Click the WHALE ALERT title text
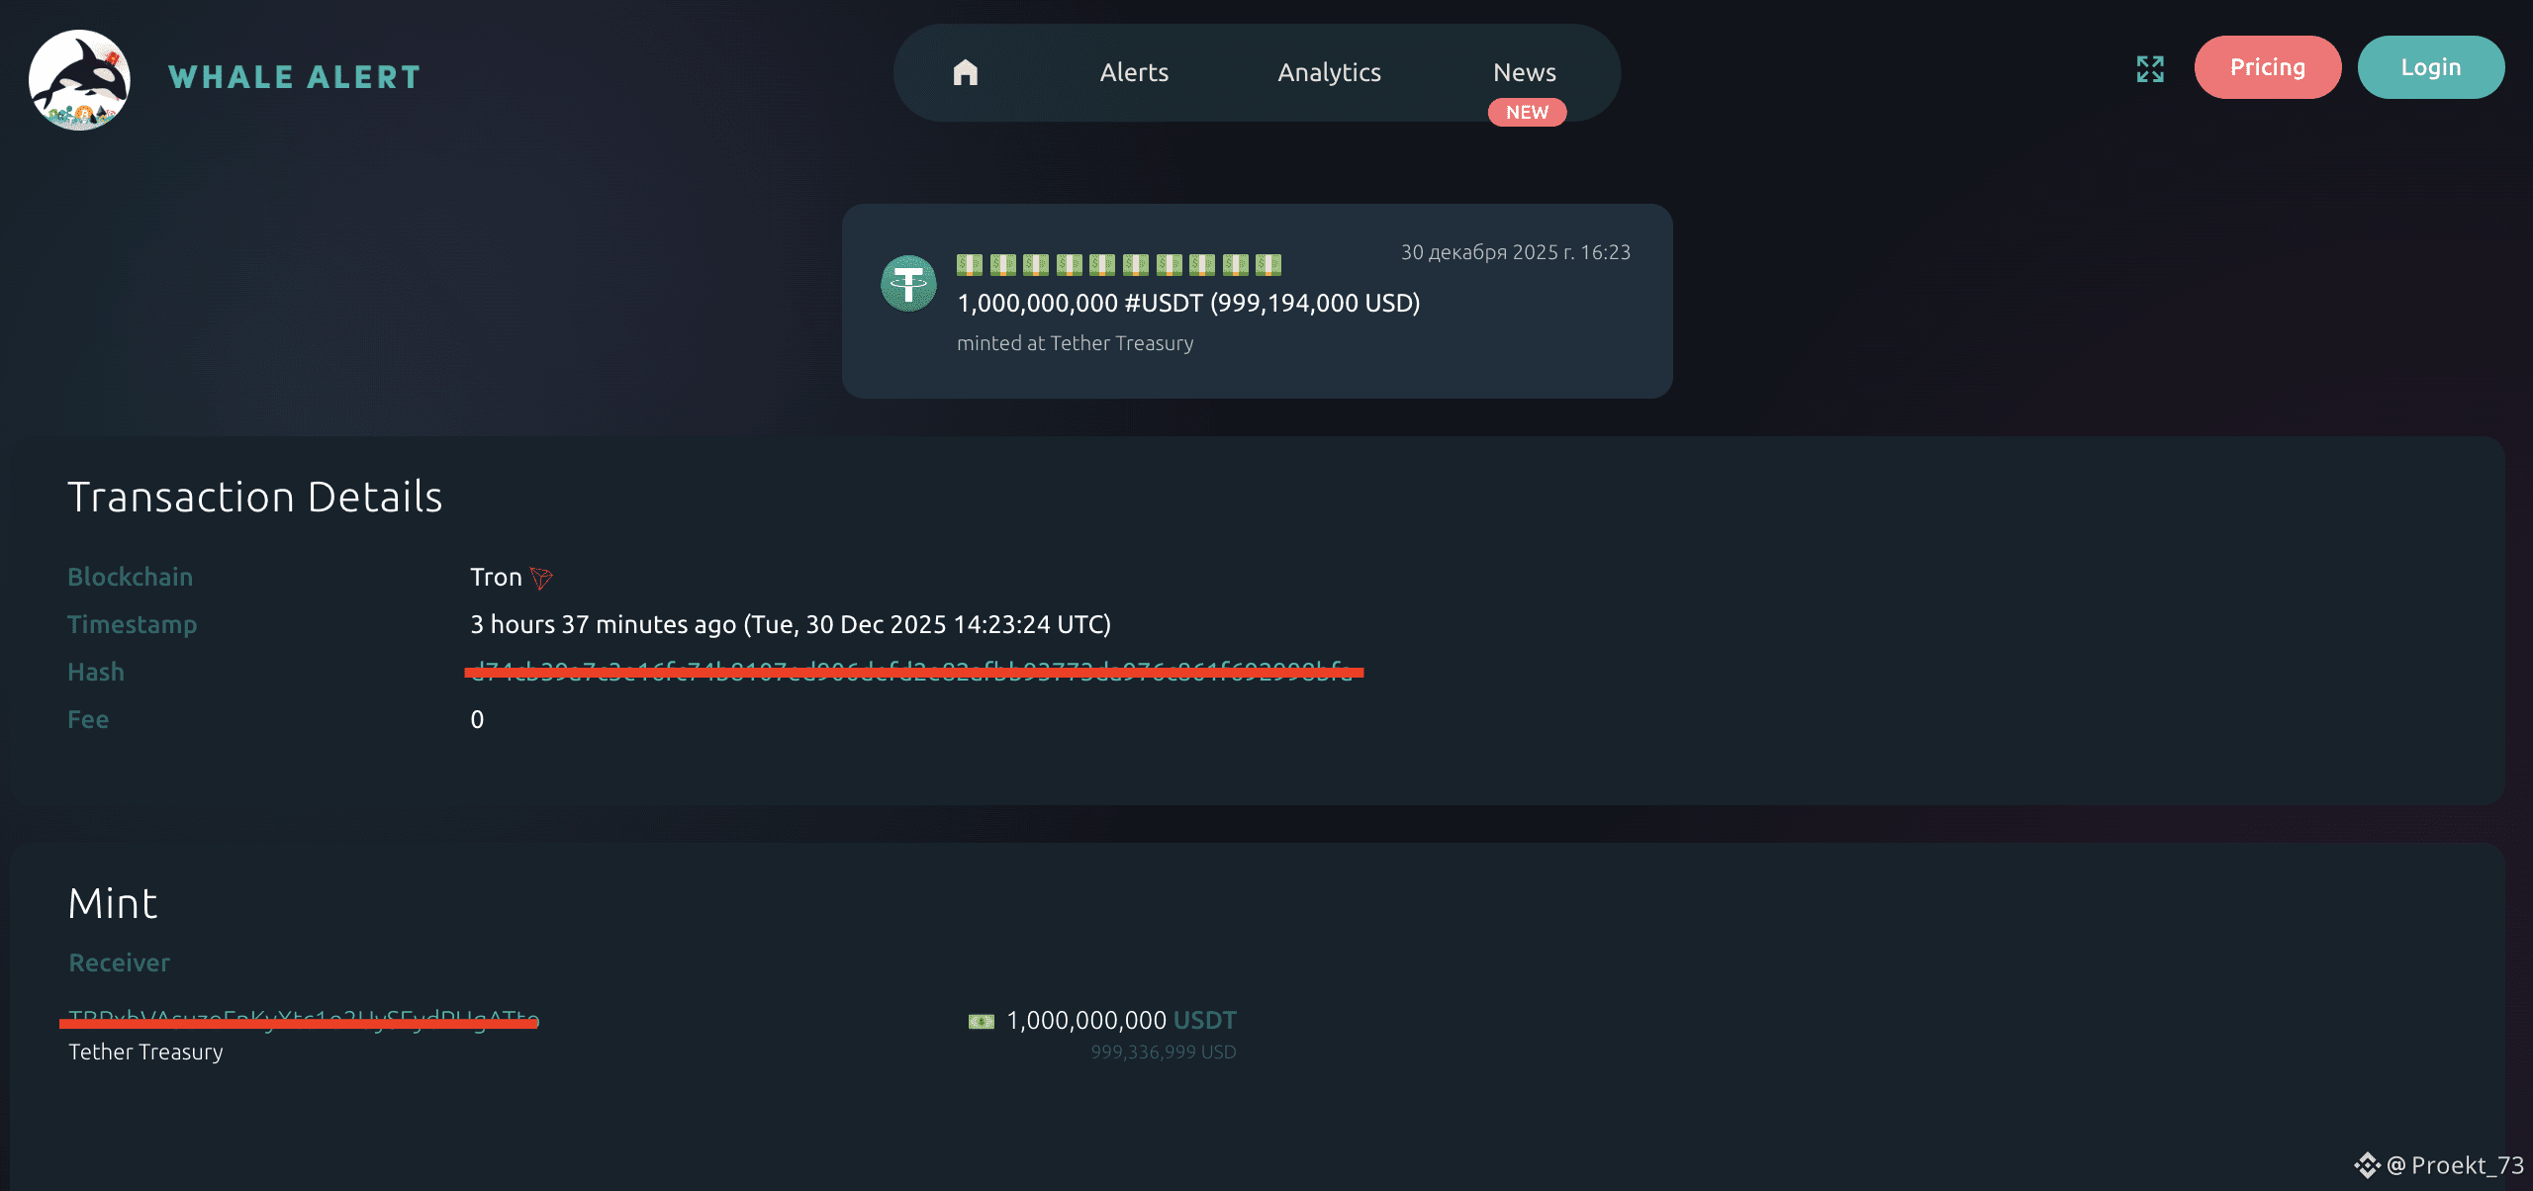The height and width of the screenshot is (1191, 2533). pyautogui.click(x=295, y=77)
